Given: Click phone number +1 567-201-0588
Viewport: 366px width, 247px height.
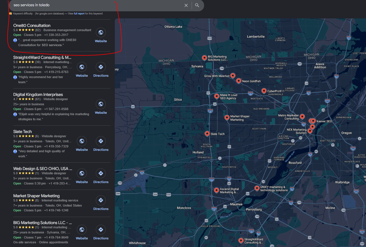Looking at the screenshot, I should (x=56, y=109).
